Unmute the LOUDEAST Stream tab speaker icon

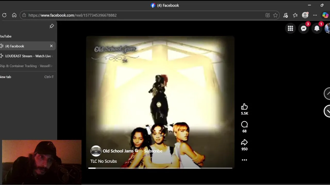click(x=2, y=56)
